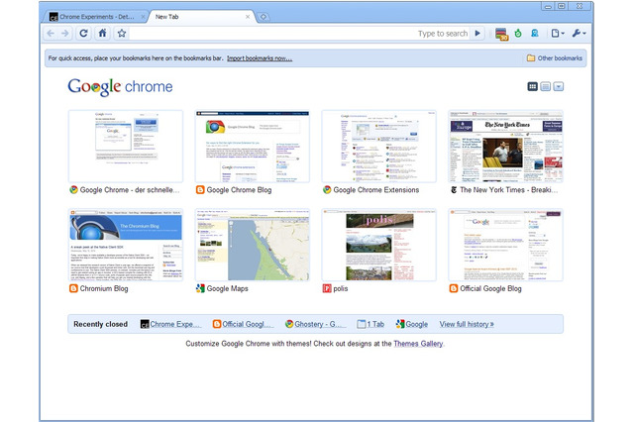
Task: Open the wrench settings menu
Action: 579,33
